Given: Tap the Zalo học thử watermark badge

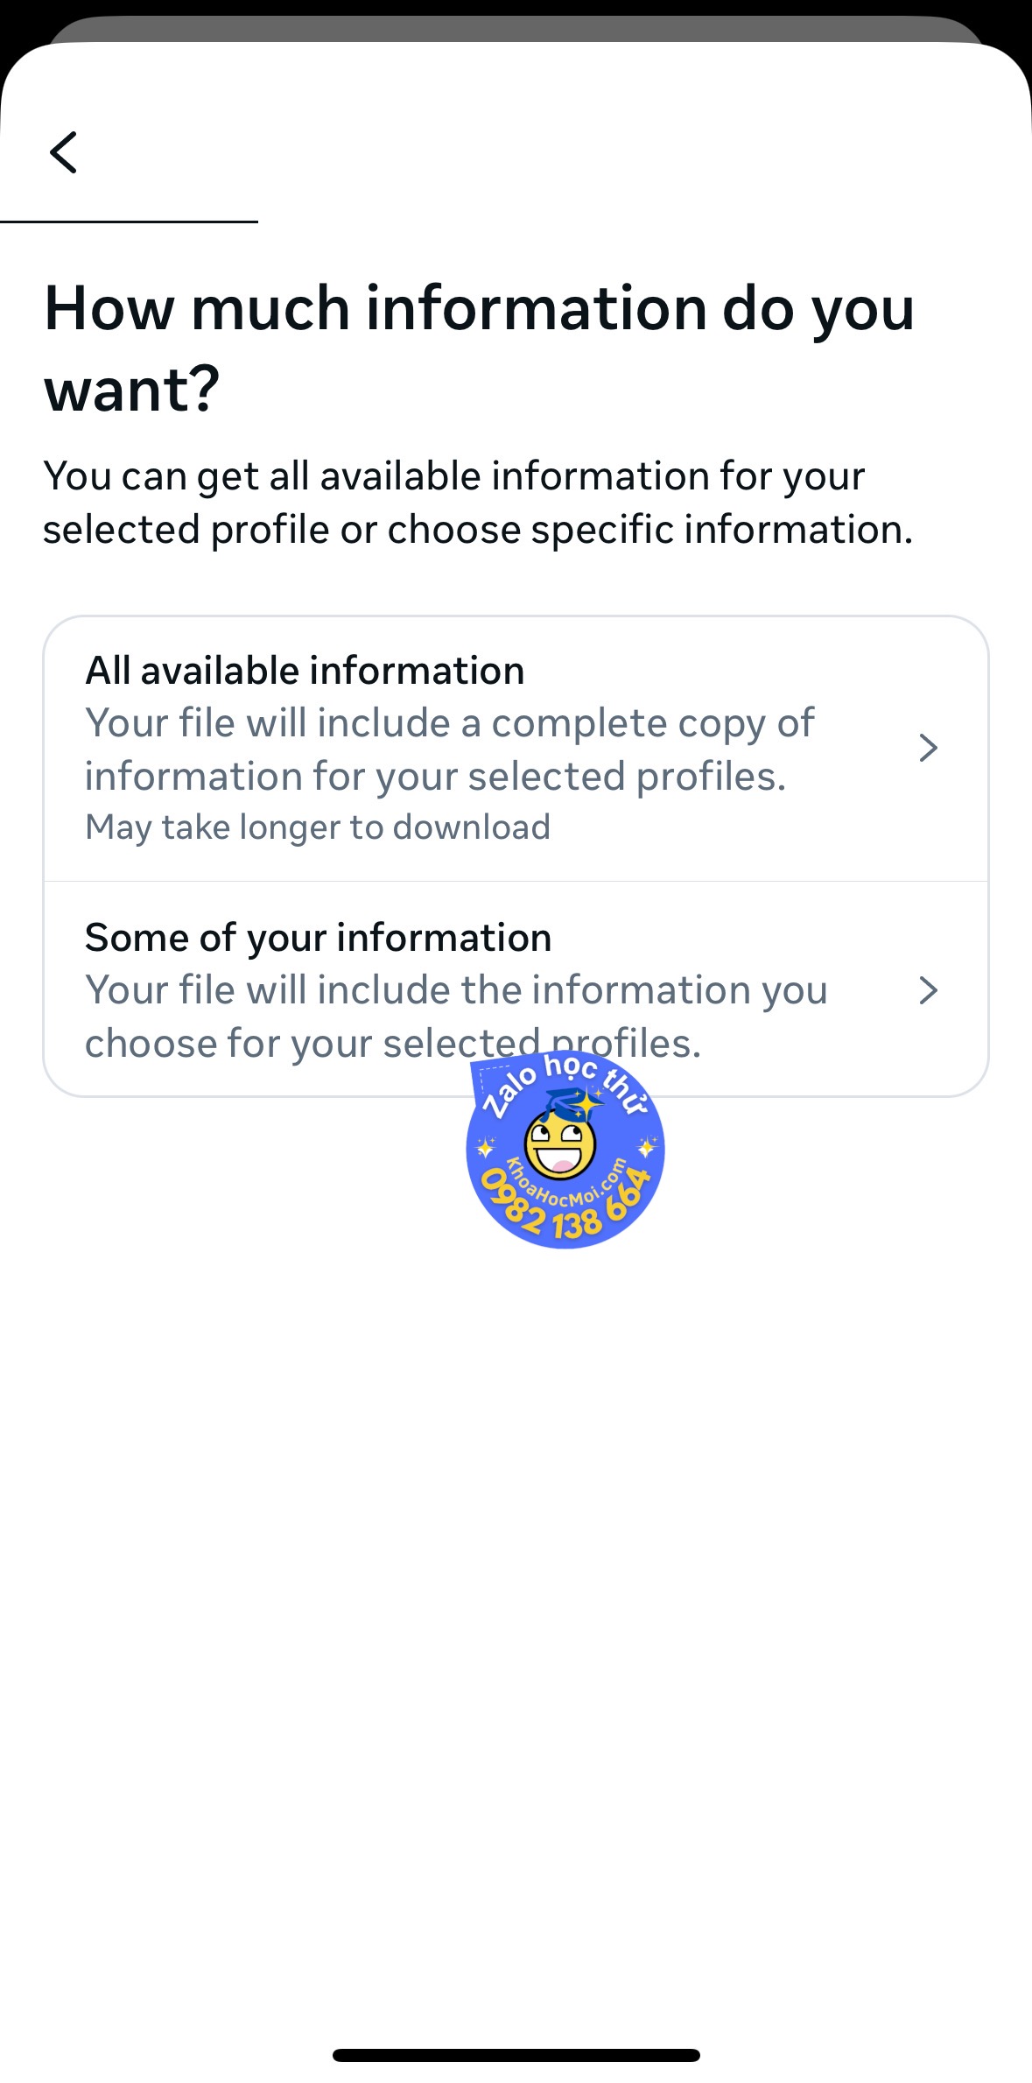Looking at the screenshot, I should (x=565, y=1150).
